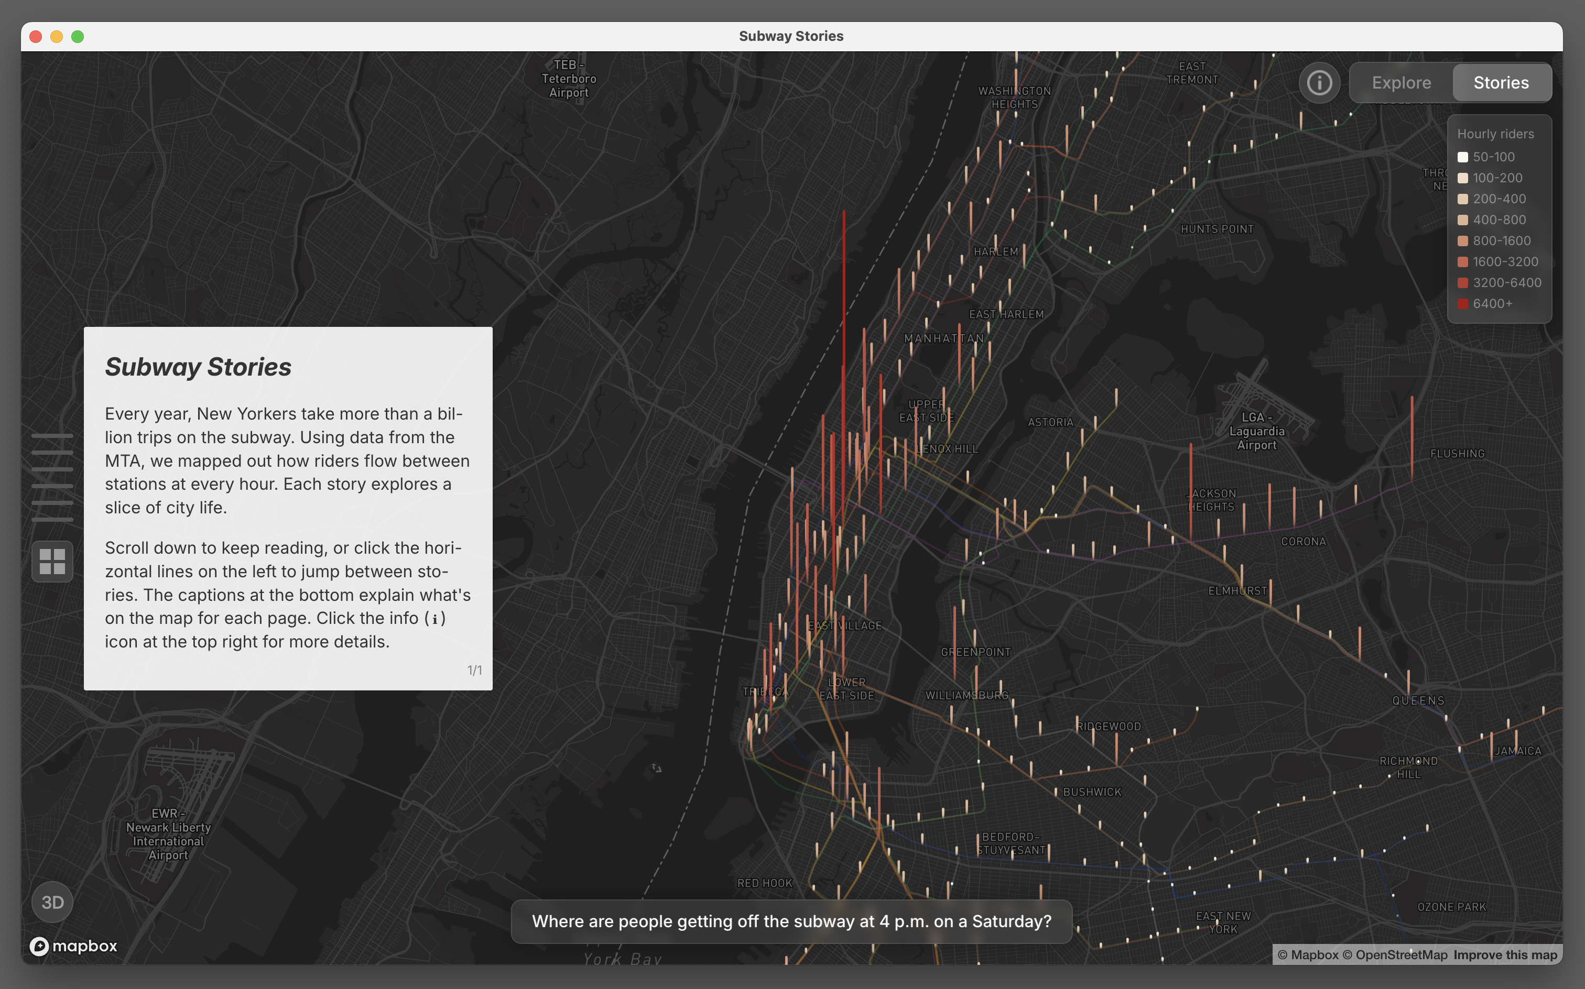Viewport: 1585px width, 989px height.
Task: Open the info circle icon
Action: pos(1319,83)
